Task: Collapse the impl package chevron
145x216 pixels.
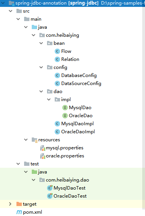Action: [49, 100]
